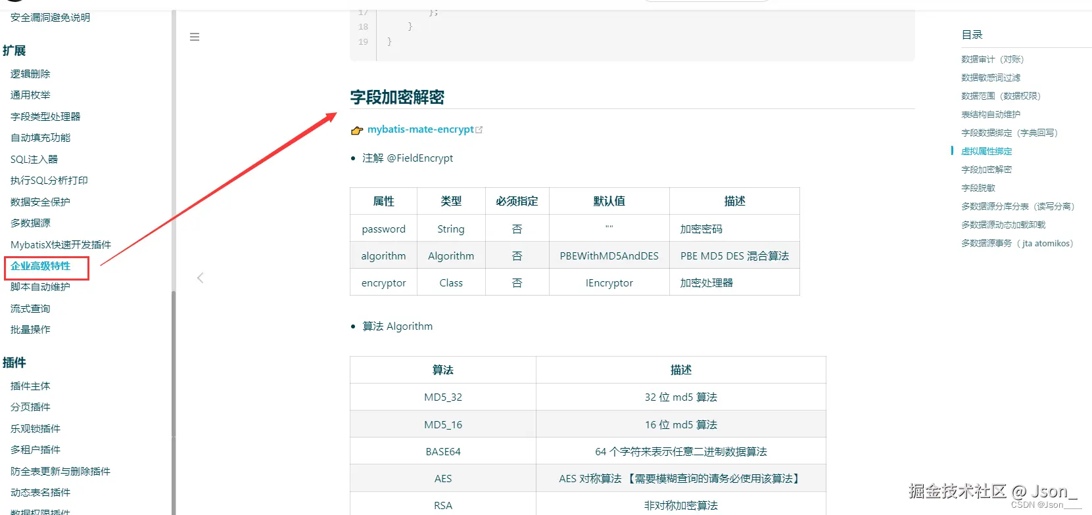Click the 默认值 column header
The width and height of the screenshot is (1092, 515).
609,201
